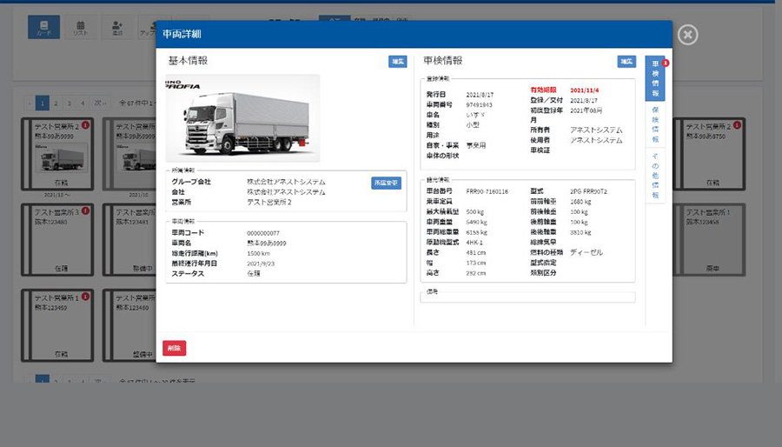Viewport: 782px width, 447px height.
Task: Click the カード view icon
Action: [x=43, y=27]
